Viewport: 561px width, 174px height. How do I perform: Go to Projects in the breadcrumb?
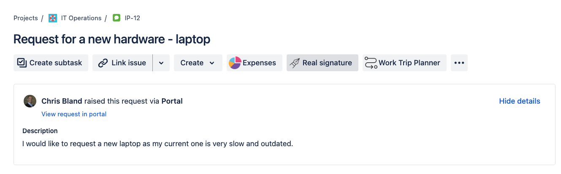[26, 18]
